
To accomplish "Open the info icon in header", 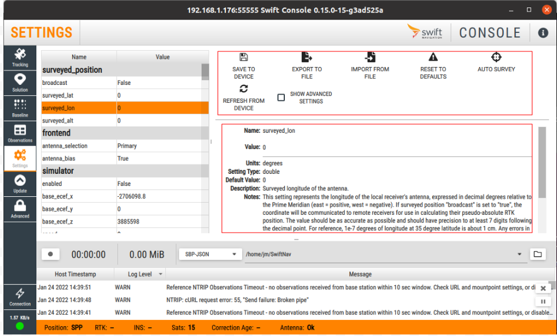I will tap(543, 33).
